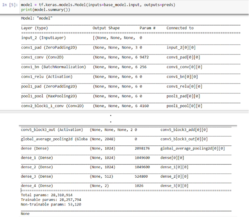Select the conv2_block1_1_conv (Conv2D) layer name

point(52,106)
